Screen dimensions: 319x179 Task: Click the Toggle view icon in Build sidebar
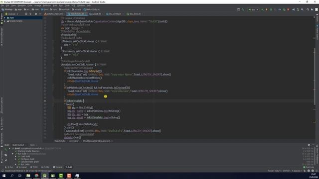pyautogui.click(x=5, y=155)
